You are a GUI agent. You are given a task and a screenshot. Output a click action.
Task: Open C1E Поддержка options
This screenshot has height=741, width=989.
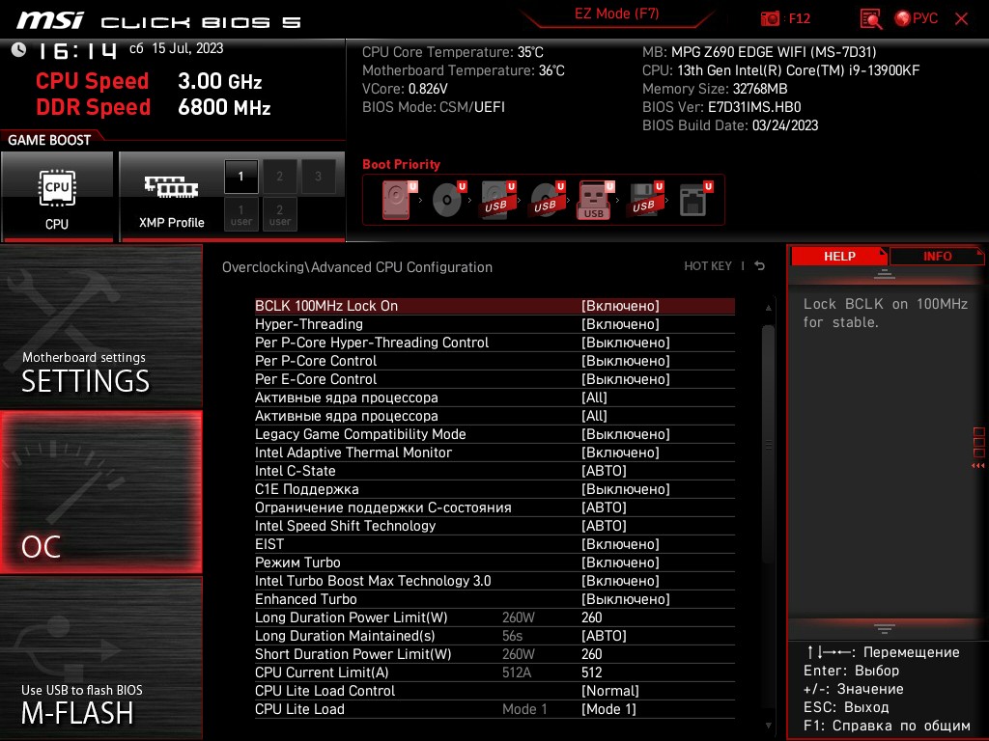pos(494,489)
